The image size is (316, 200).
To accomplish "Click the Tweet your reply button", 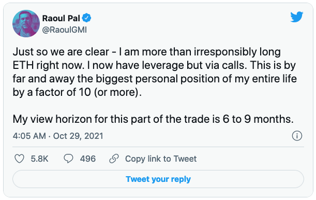I will (158, 179).
